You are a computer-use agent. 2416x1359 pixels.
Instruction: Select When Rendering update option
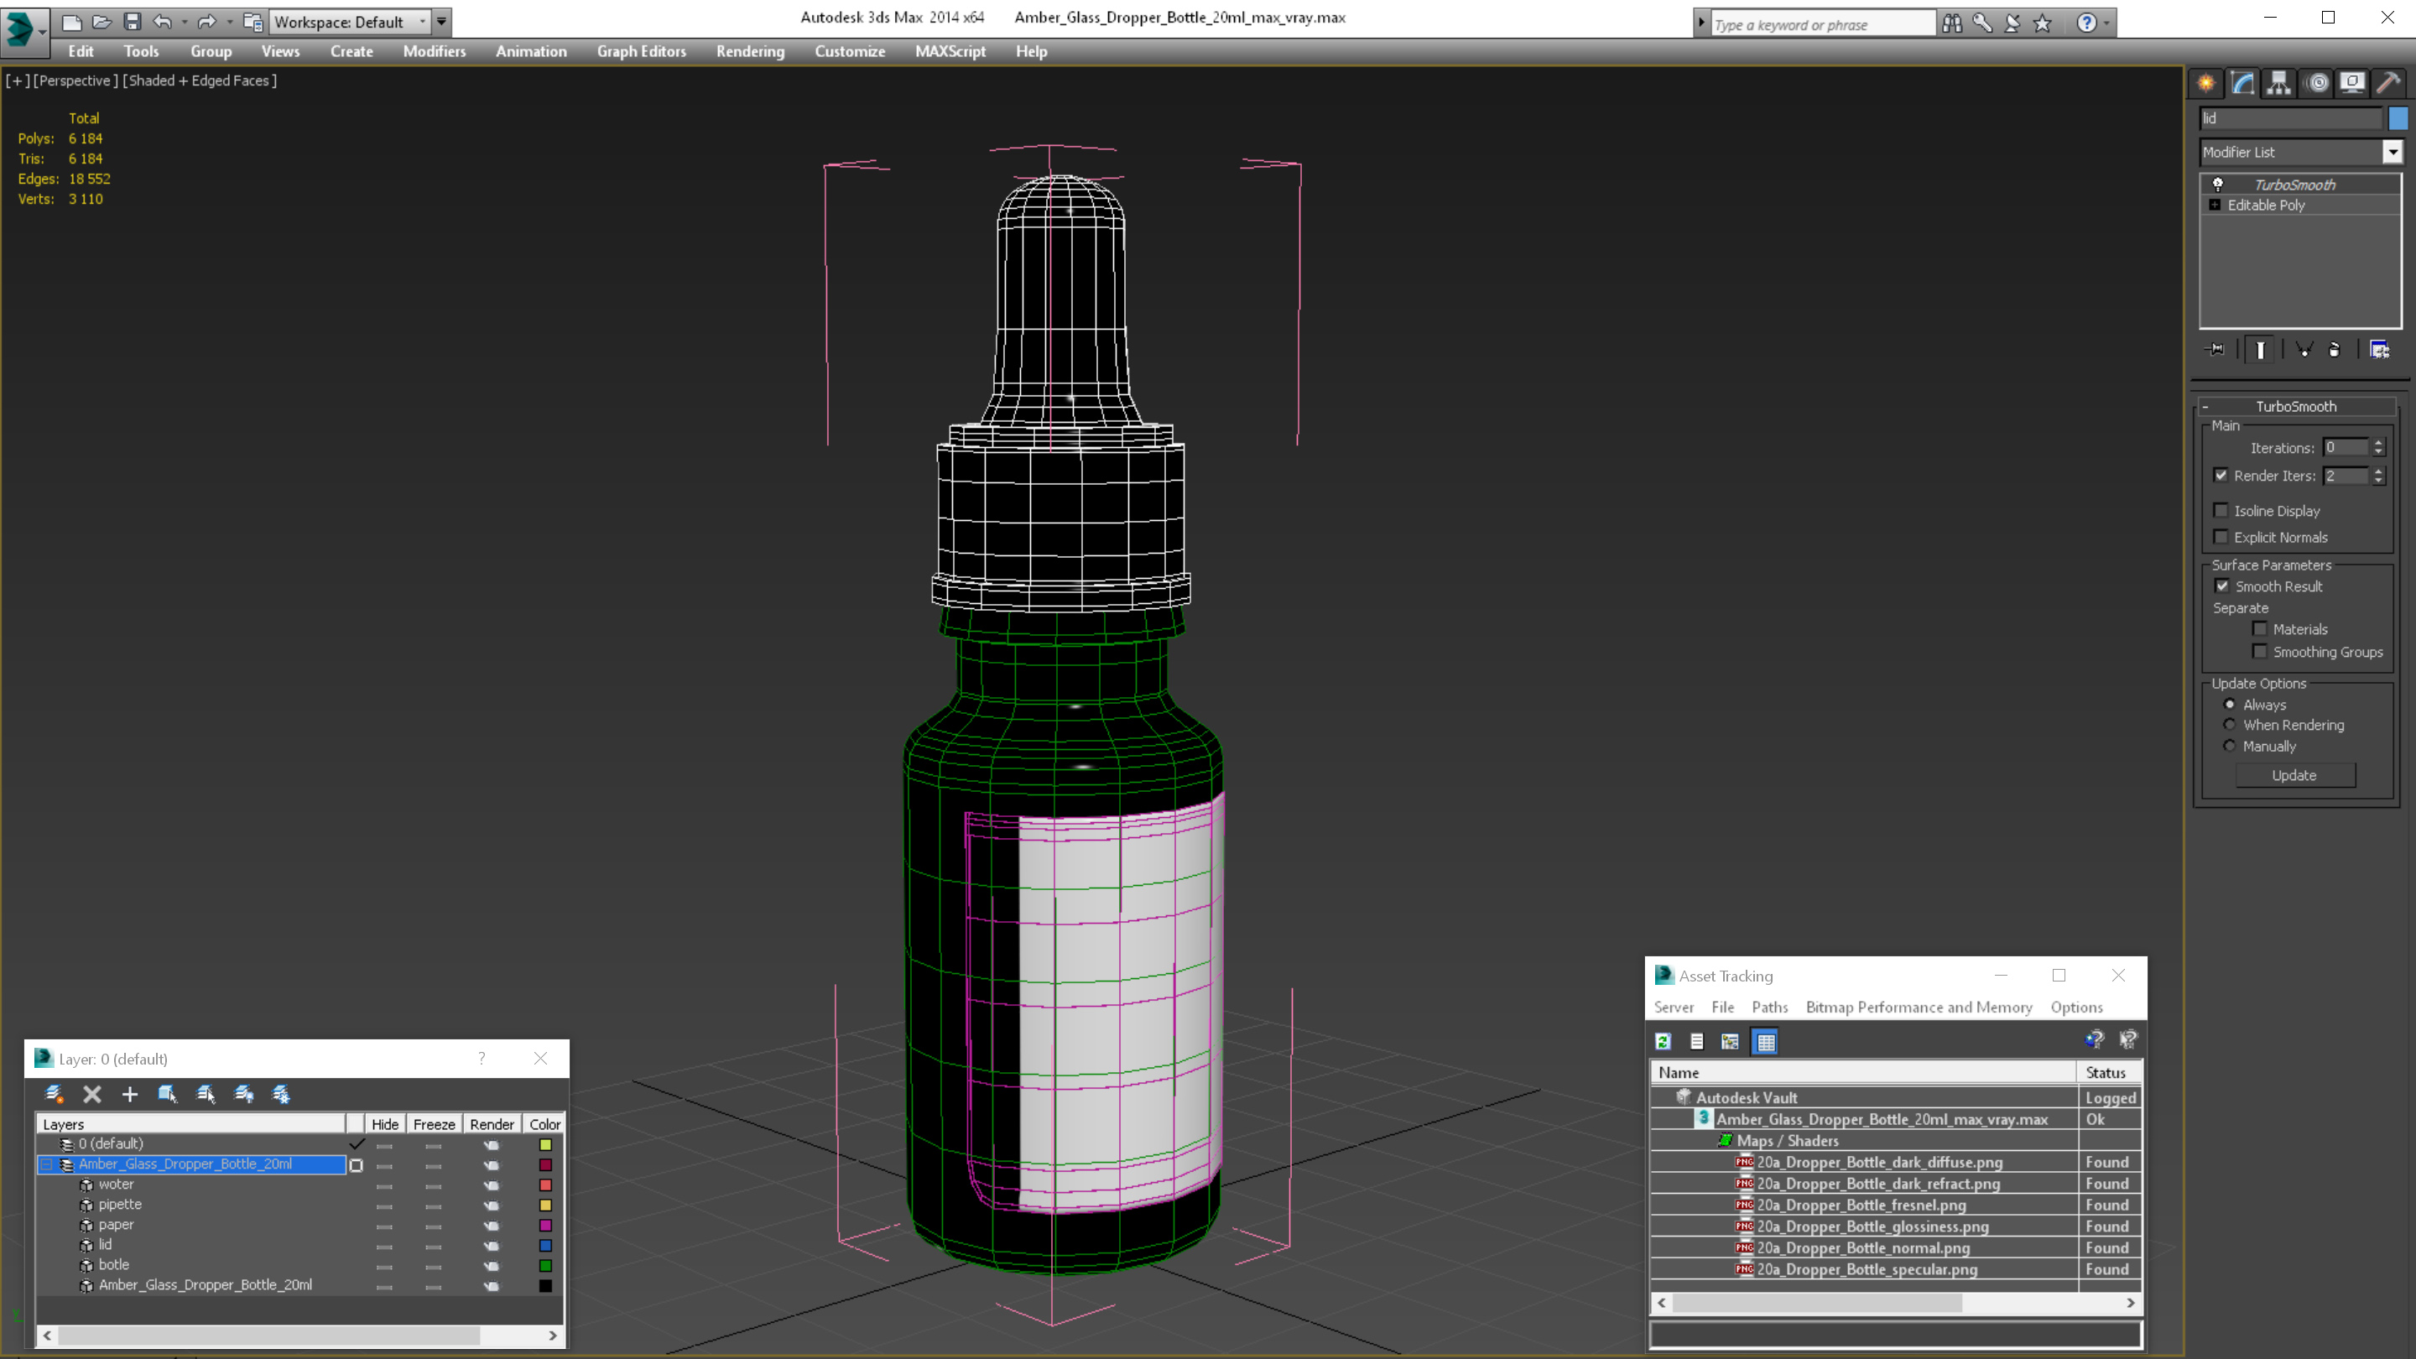[x=2230, y=725]
